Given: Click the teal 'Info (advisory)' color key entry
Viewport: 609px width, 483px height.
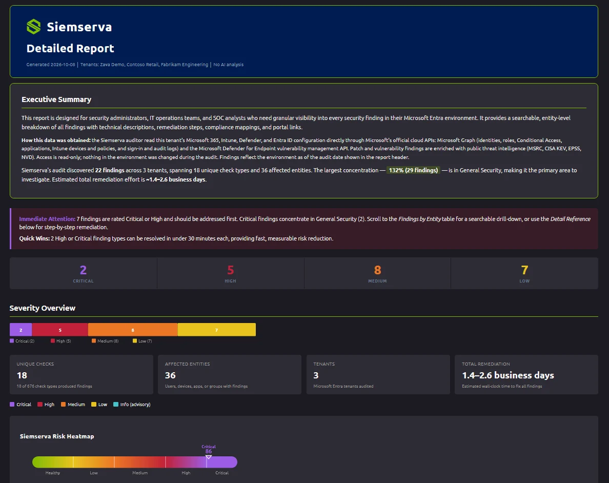Looking at the screenshot, I should point(132,405).
